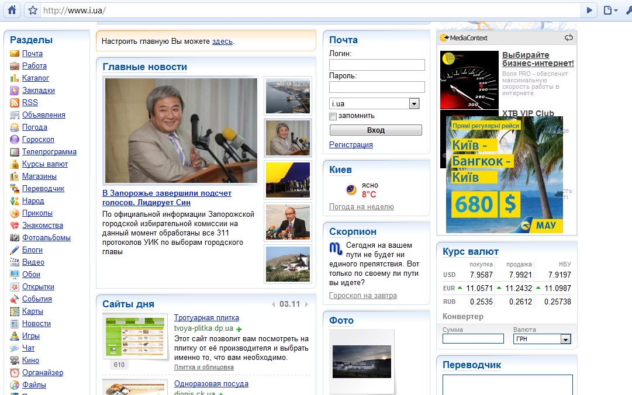The height and width of the screenshot is (395, 632).
Task: Click the browser Home icon
Action: [x=12, y=10]
